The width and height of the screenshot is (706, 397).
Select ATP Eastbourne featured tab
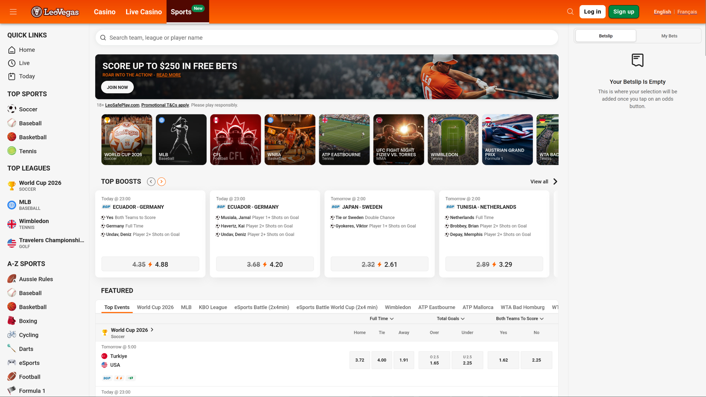(436, 307)
